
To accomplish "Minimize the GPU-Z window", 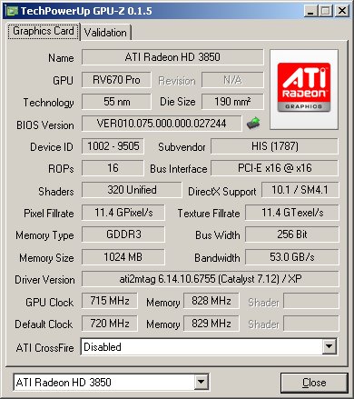I will coord(310,11).
